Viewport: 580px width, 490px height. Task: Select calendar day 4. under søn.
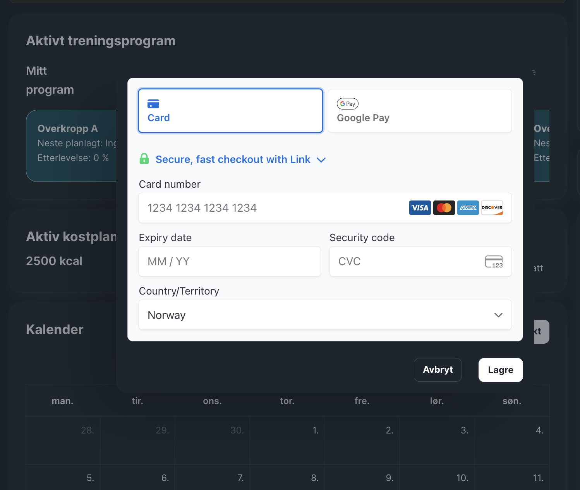tap(512, 441)
